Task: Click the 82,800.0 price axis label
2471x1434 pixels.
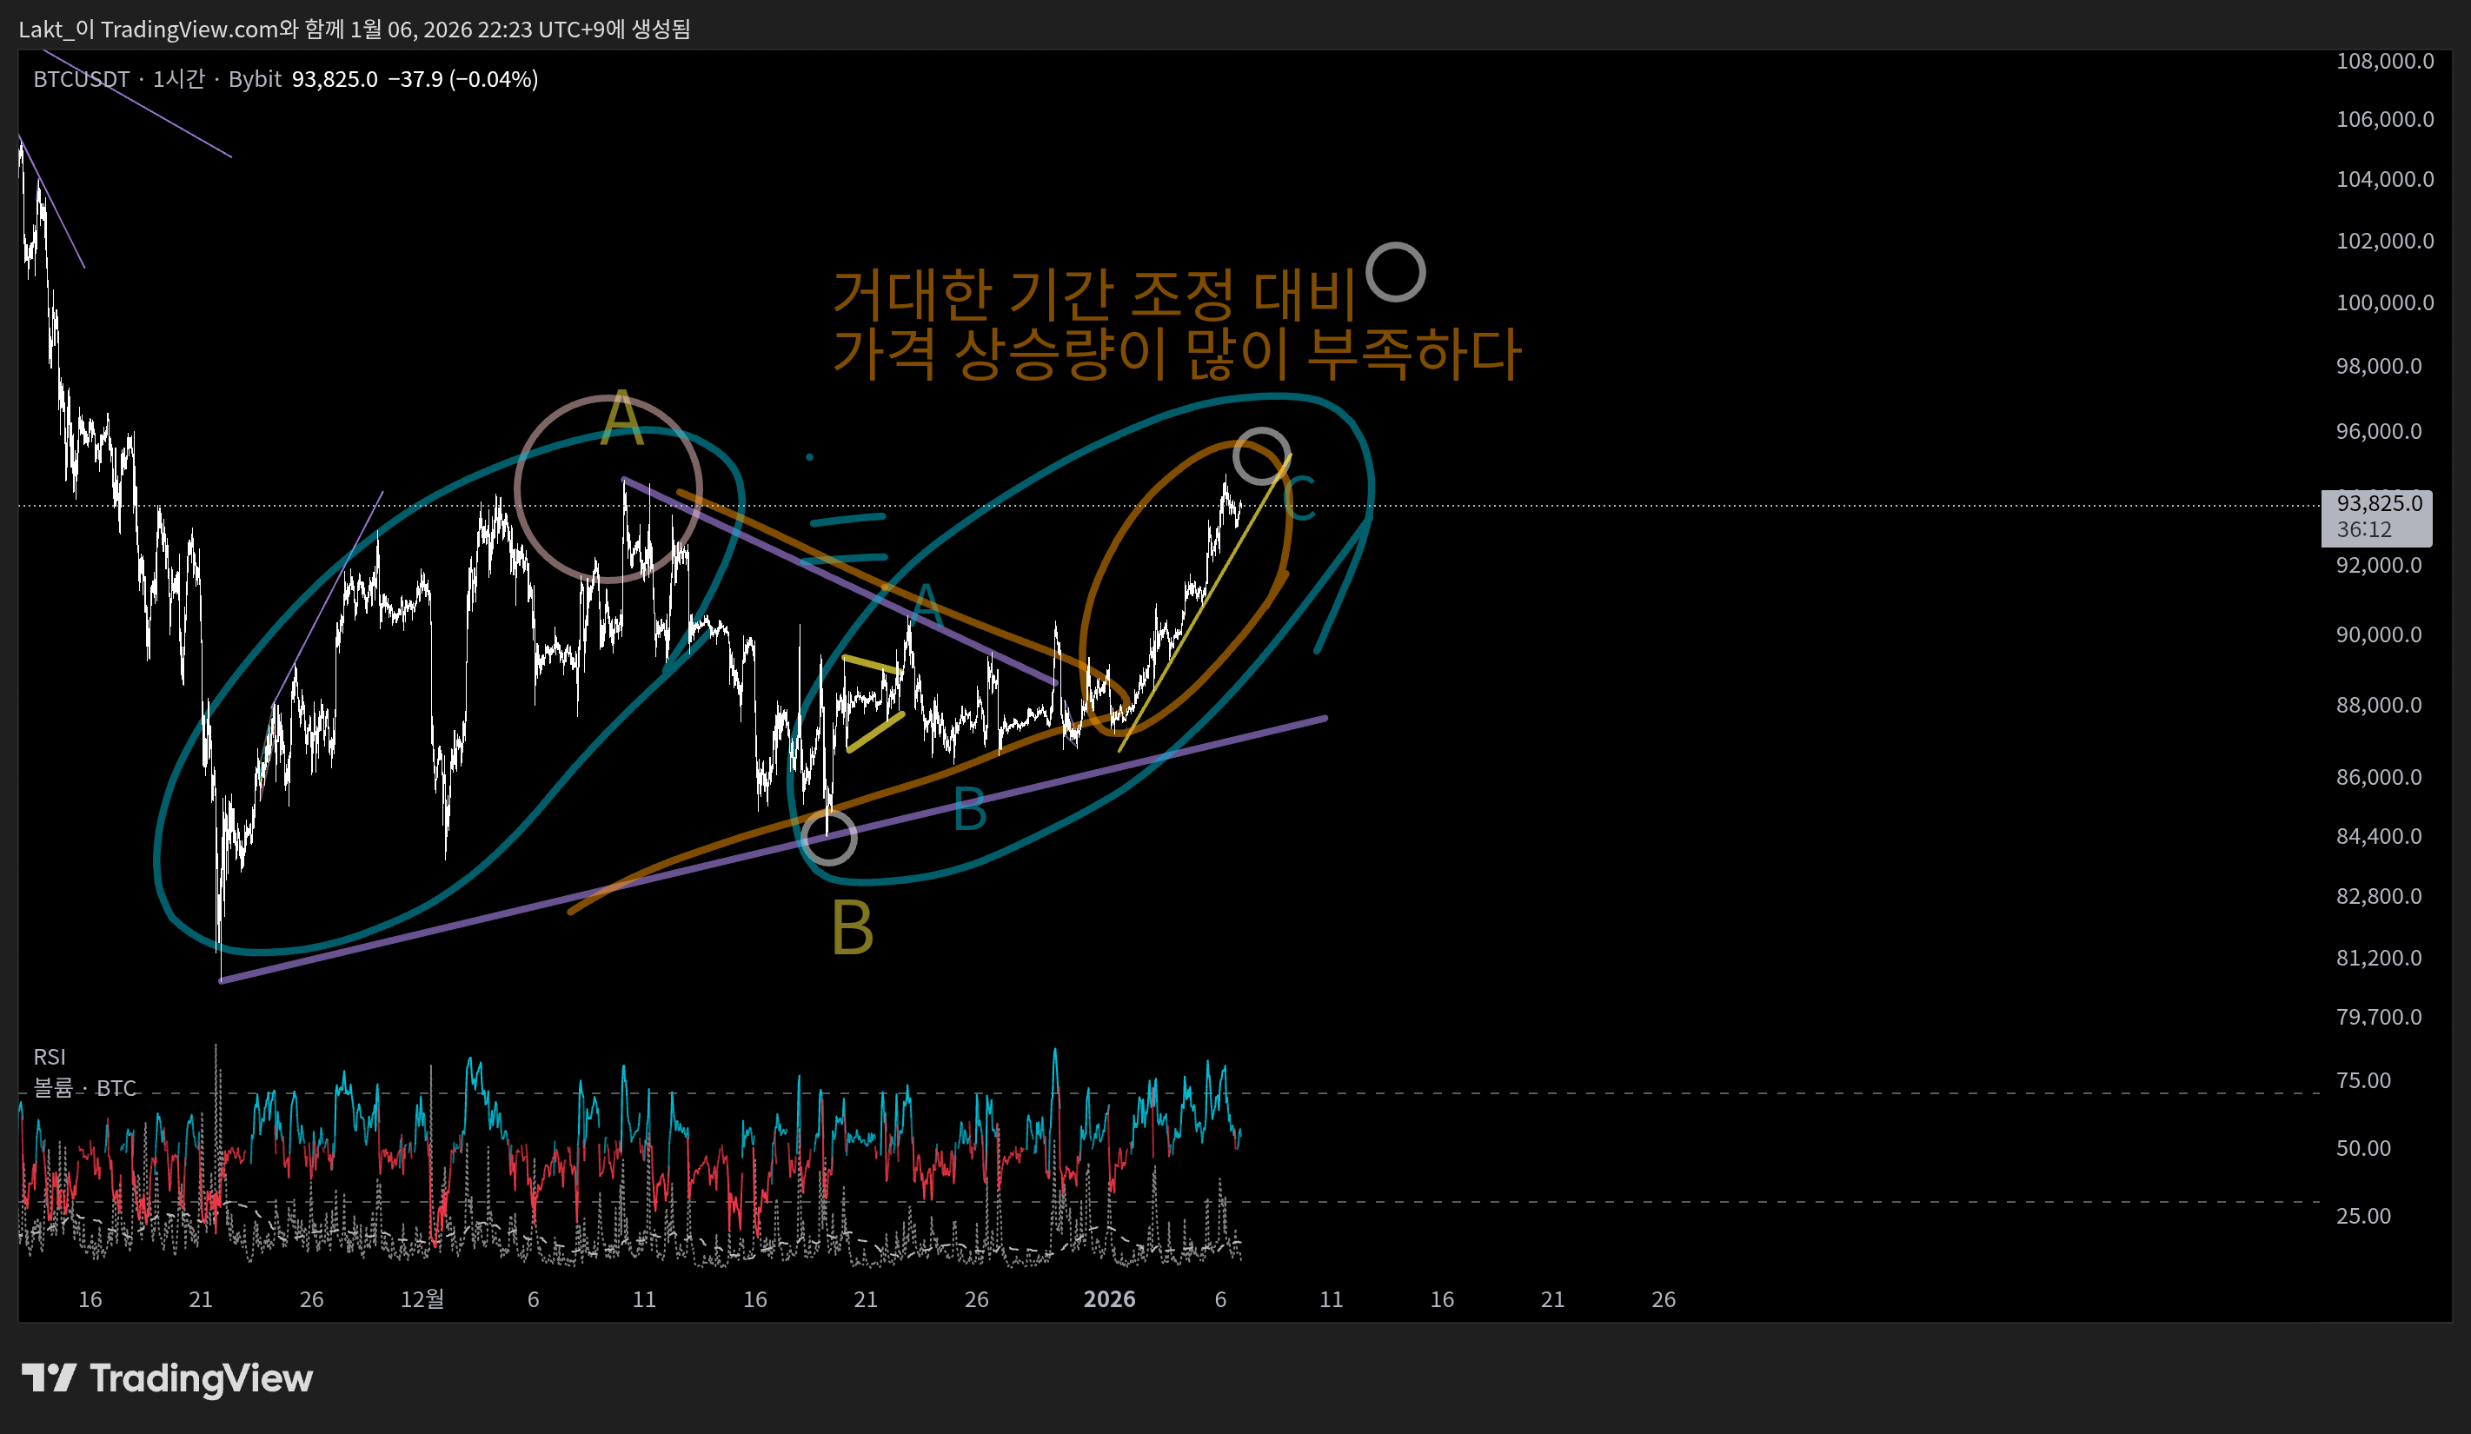Action: [2379, 897]
